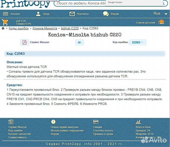Click footer link Сервис Мануал

point(18,127)
